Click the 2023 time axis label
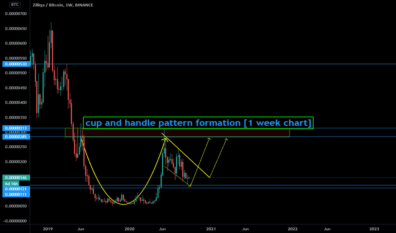This screenshot has width=396, height=233. (374, 229)
